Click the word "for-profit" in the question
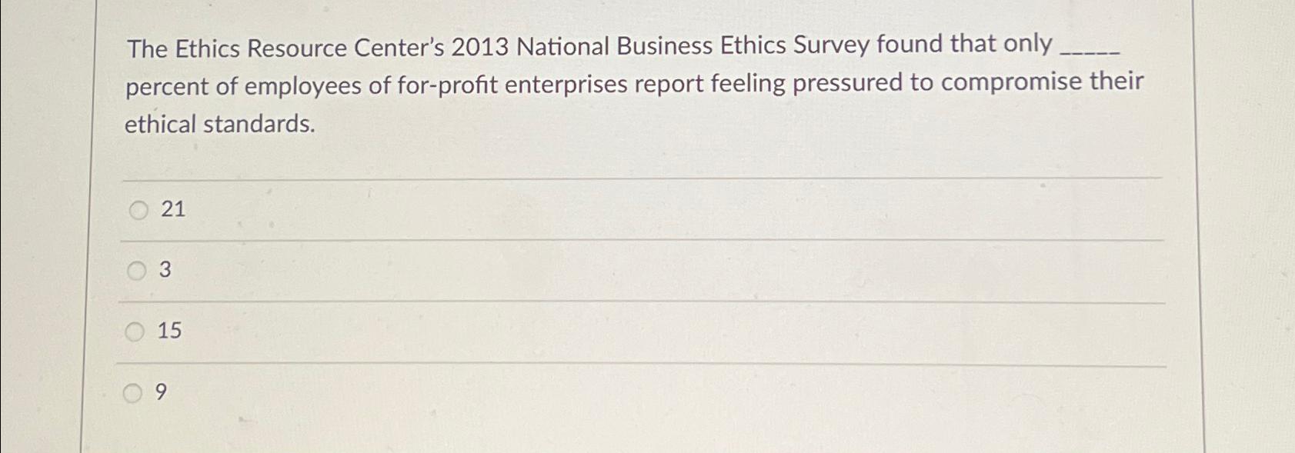The width and height of the screenshot is (1295, 453). 448,85
